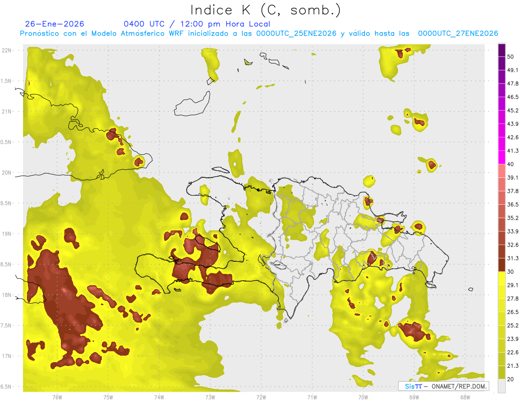Click the '22.6' value on the color legend
This screenshot has width=522, height=403.
[513, 352]
